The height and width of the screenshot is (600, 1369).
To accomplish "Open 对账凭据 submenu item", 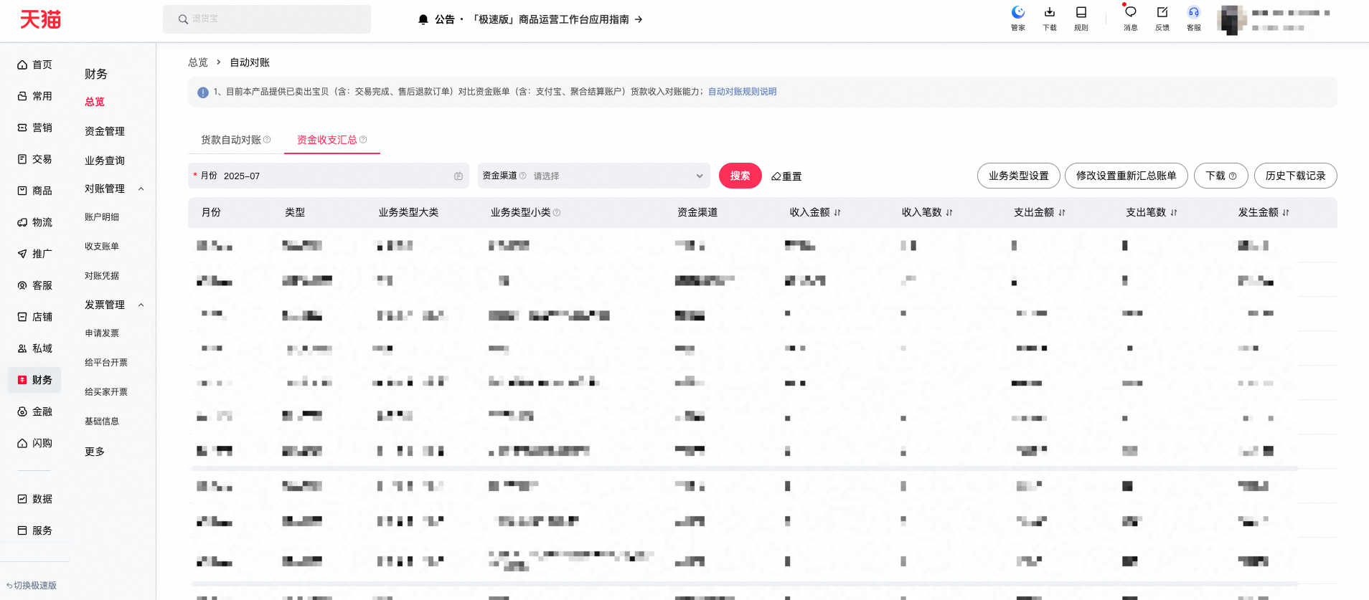I will [x=102, y=276].
